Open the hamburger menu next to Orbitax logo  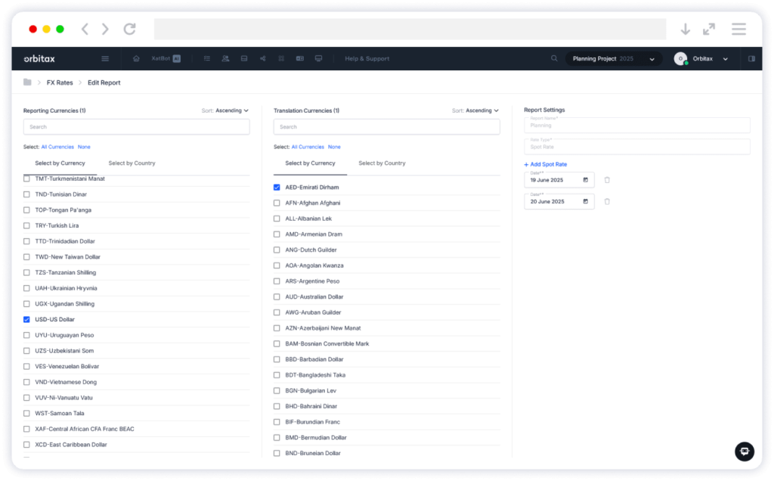pyautogui.click(x=105, y=59)
